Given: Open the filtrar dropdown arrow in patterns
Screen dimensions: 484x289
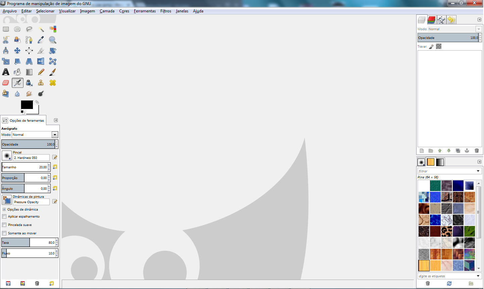Looking at the screenshot, I should click(478, 171).
